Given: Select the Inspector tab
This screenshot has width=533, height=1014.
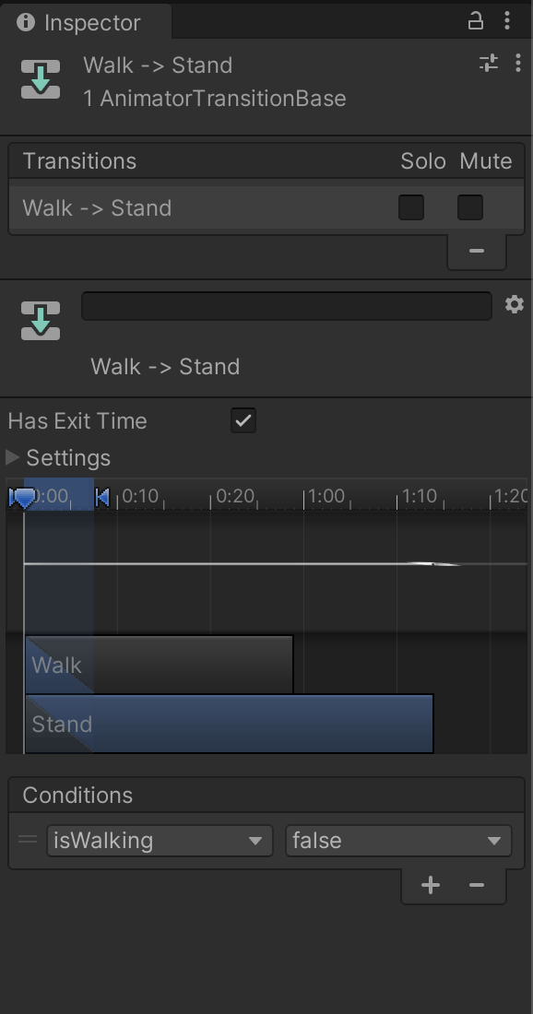Looking at the screenshot, I should [x=86, y=22].
